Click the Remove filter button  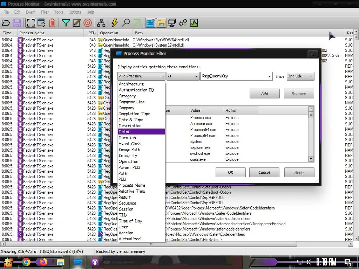tap(299, 94)
